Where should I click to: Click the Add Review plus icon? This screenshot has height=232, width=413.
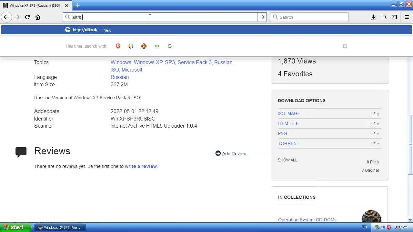[218, 153]
